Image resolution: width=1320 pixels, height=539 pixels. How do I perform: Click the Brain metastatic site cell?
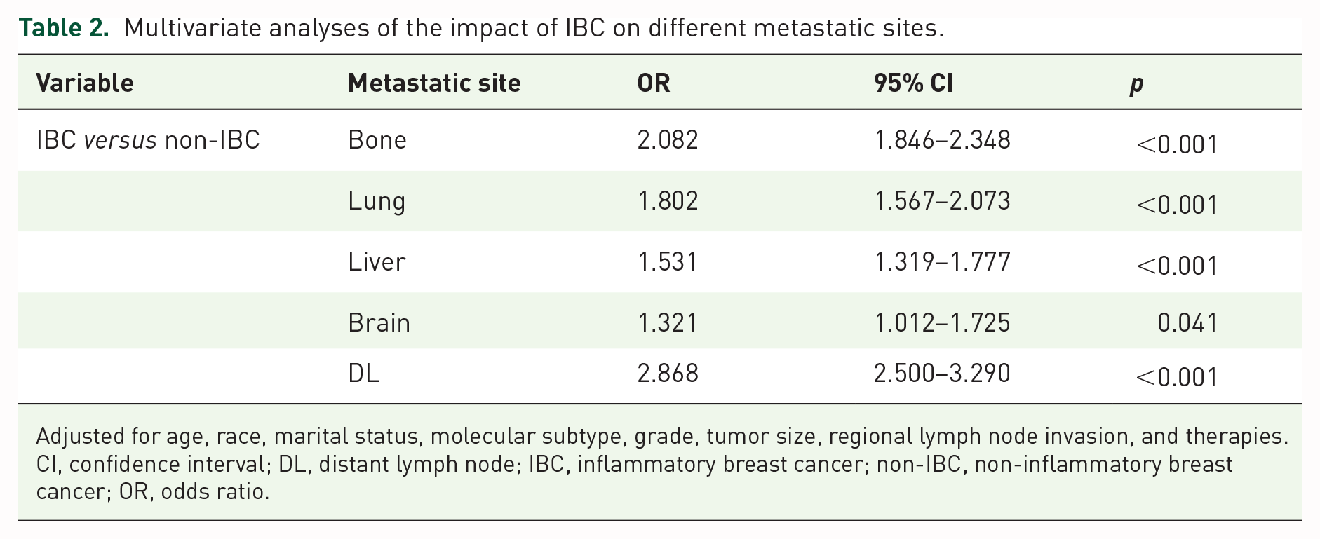379,323
